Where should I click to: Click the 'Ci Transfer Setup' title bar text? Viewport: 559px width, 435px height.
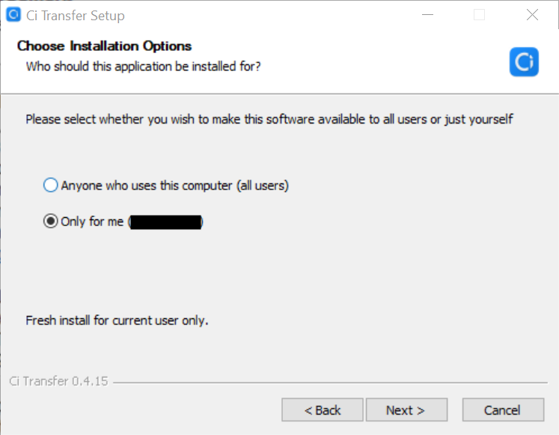(x=76, y=16)
